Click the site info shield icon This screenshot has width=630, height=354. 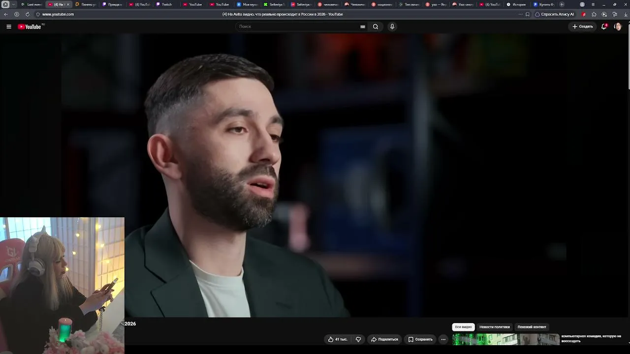point(38,14)
